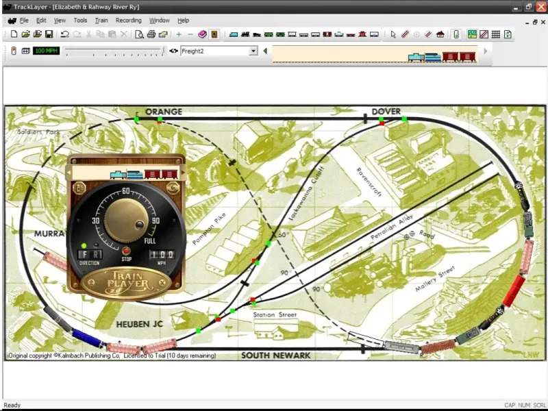Toggle the grid display icon
Screen dimensions: 548x411
(x=495, y=34)
